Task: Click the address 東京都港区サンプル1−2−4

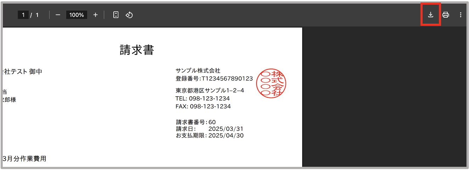Action: [x=210, y=91]
